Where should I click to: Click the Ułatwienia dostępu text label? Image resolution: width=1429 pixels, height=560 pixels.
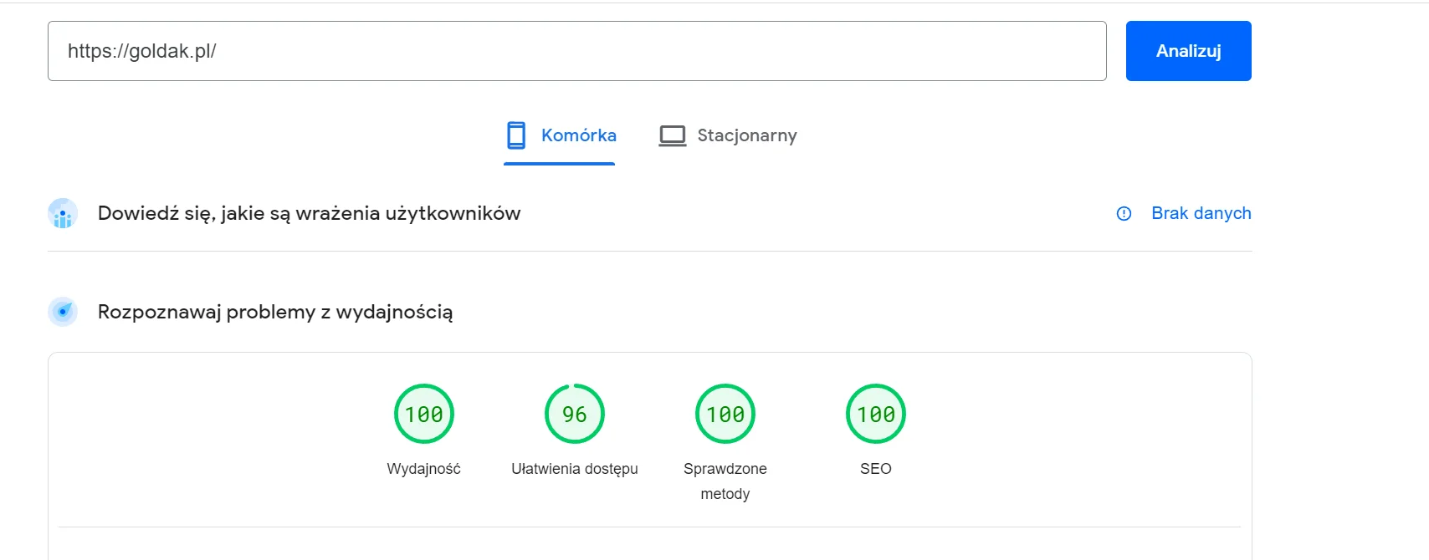575,469
